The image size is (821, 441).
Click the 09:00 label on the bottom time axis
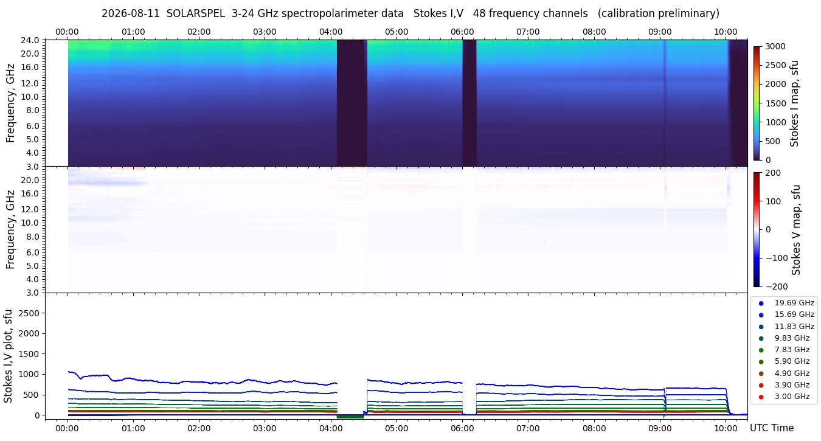660,428
